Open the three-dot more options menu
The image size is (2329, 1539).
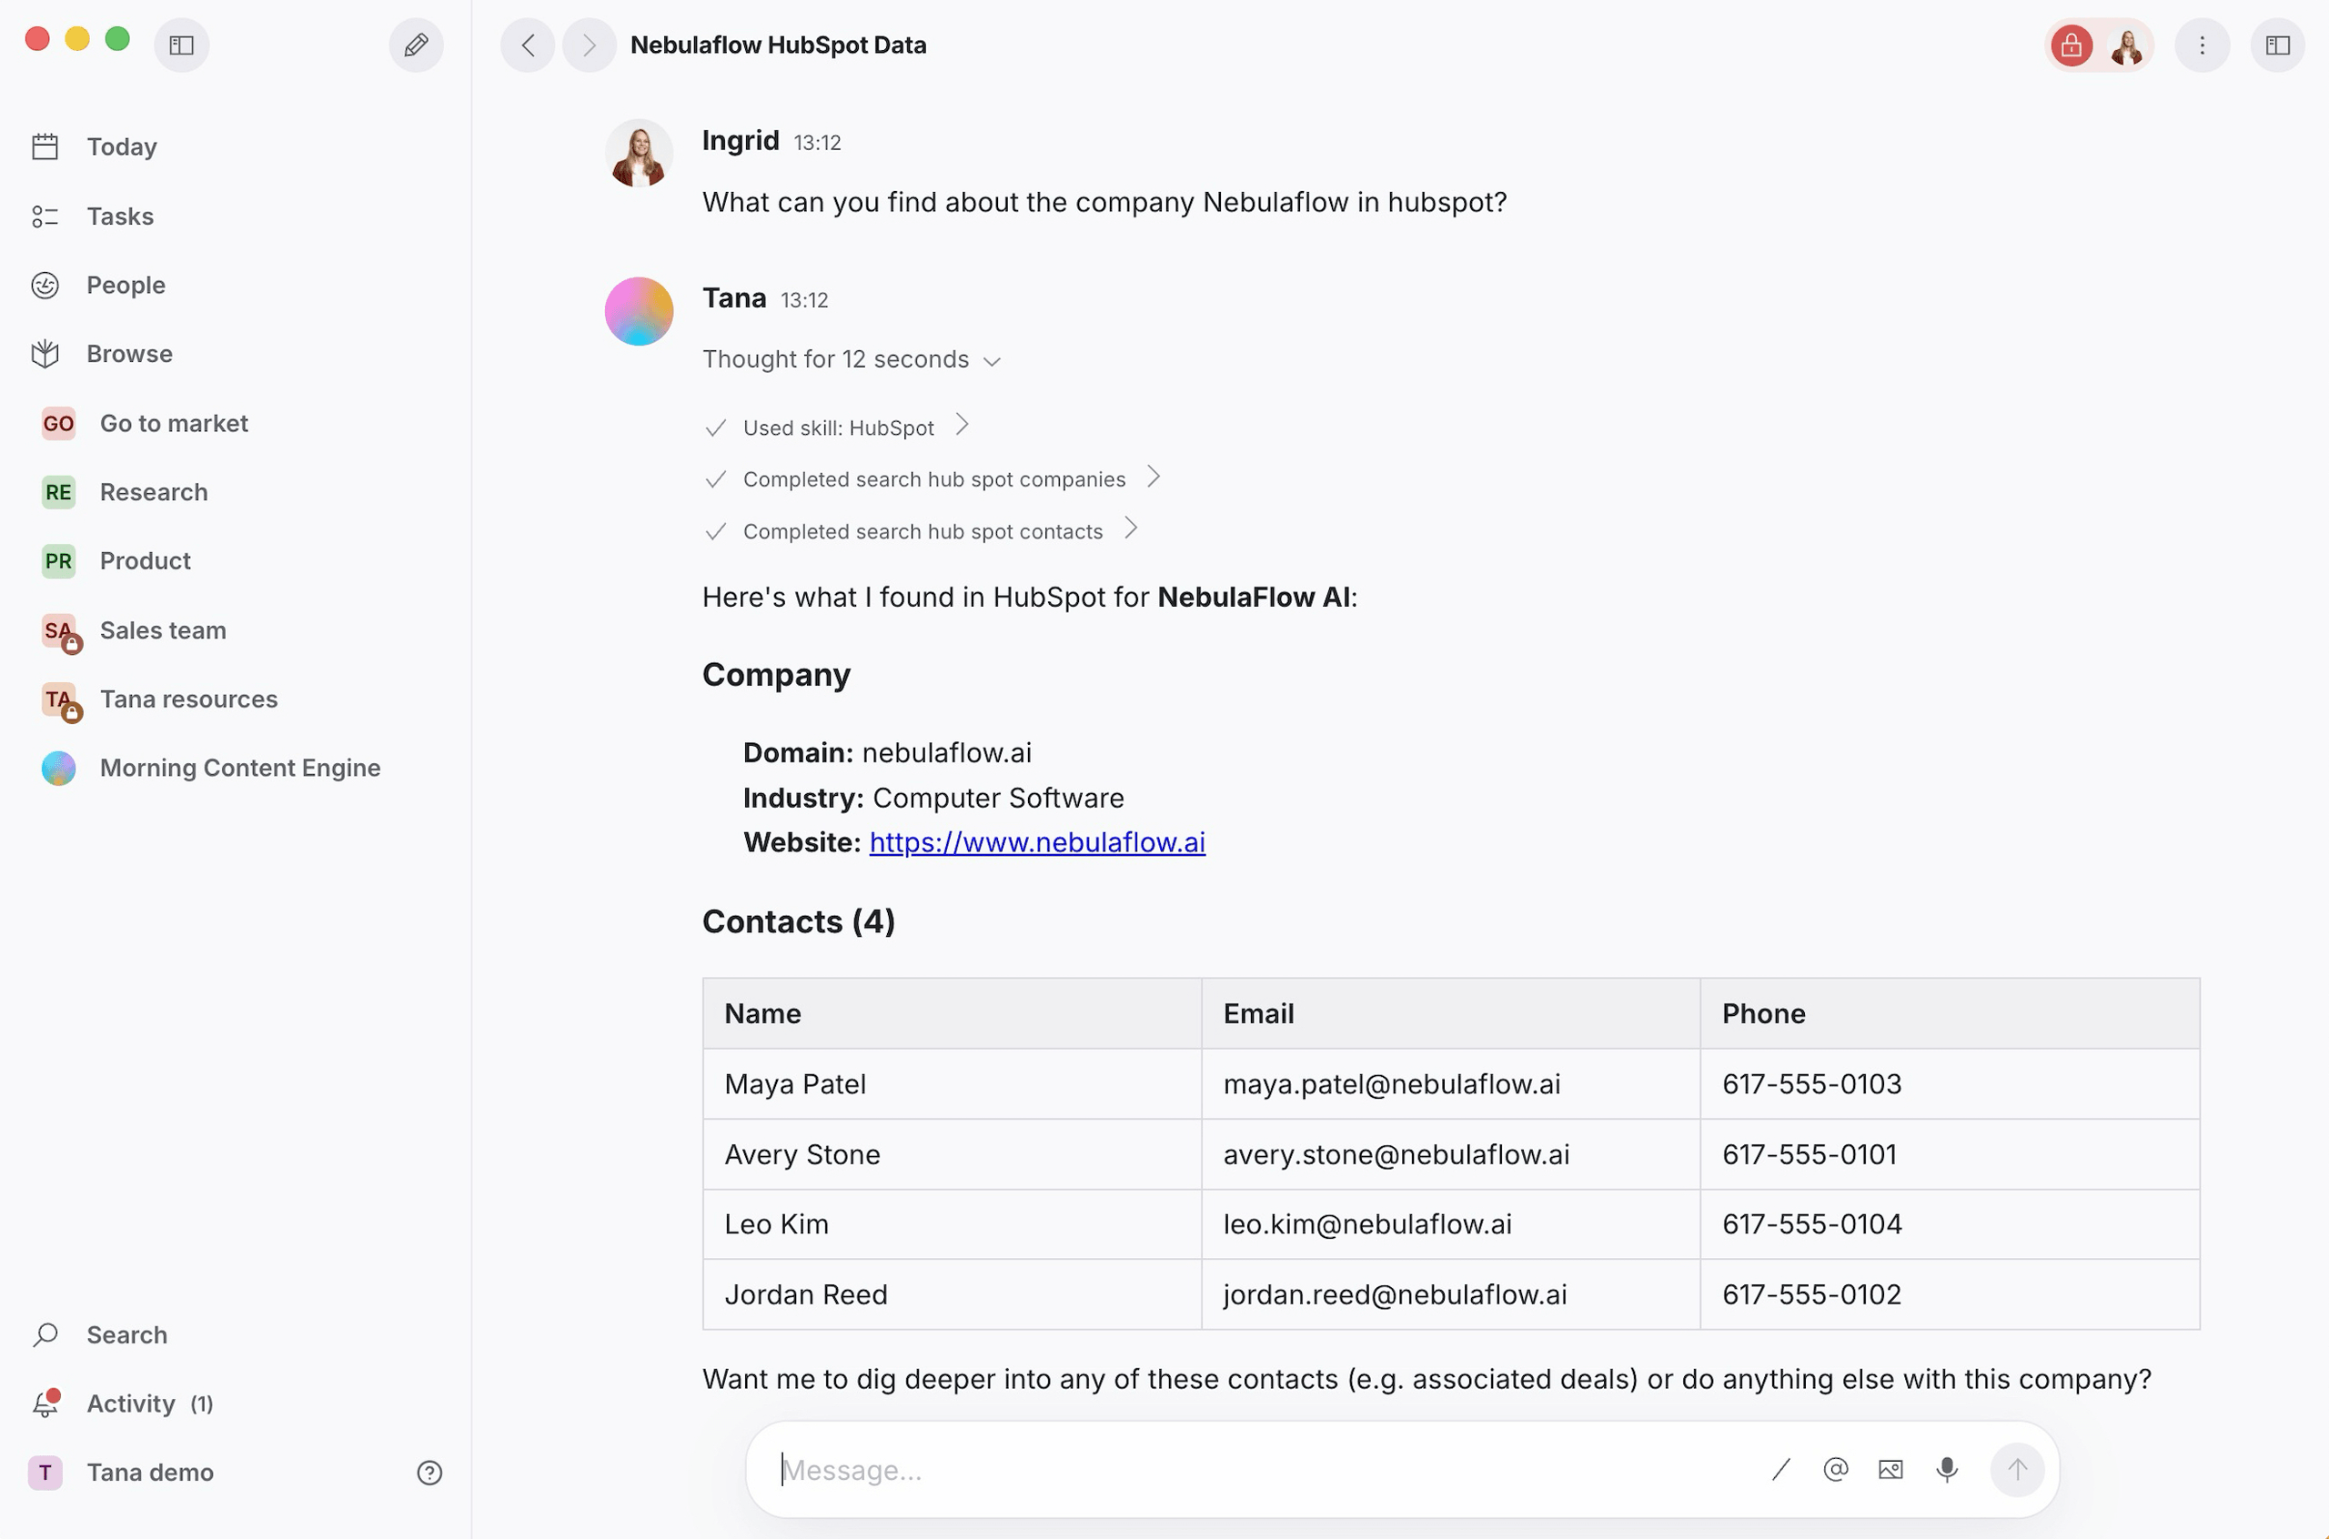click(2203, 45)
